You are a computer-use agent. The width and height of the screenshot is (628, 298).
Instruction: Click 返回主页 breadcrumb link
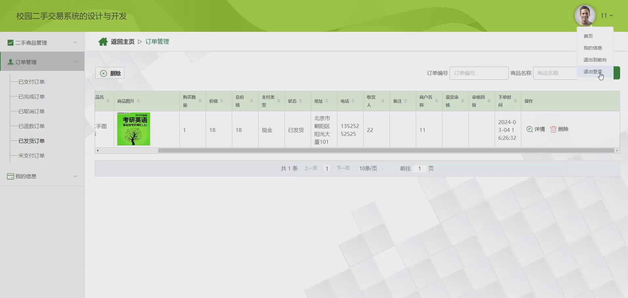pyautogui.click(x=123, y=42)
